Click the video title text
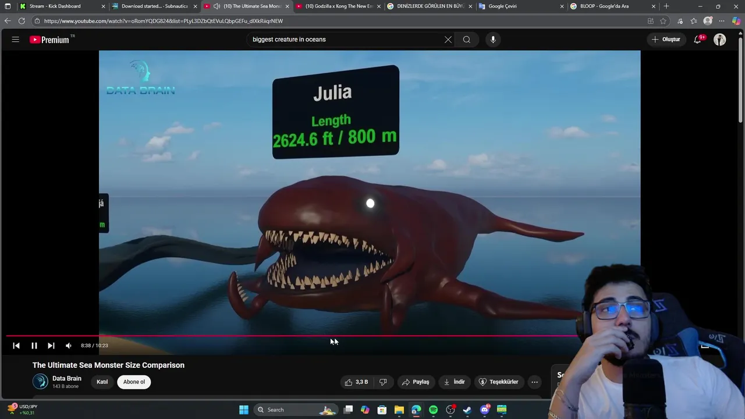Viewport: 745px width, 419px height. pyautogui.click(x=108, y=365)
